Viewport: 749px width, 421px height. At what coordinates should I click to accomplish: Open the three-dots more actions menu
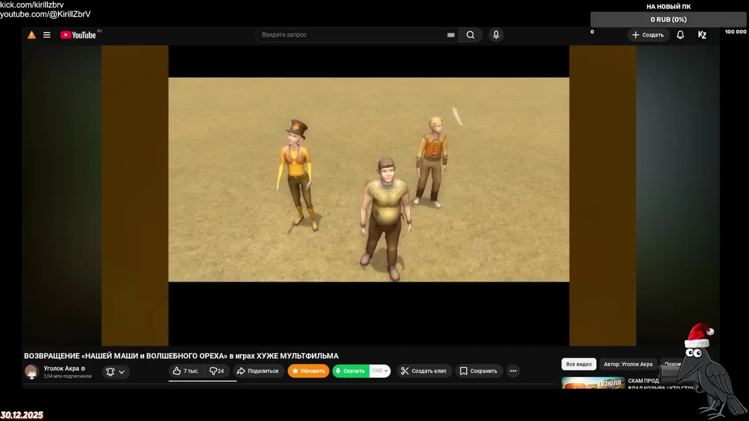513,371
